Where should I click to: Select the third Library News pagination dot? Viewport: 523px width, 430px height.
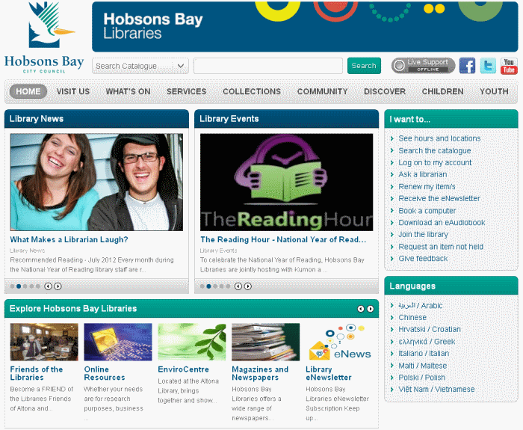(25, 286)
